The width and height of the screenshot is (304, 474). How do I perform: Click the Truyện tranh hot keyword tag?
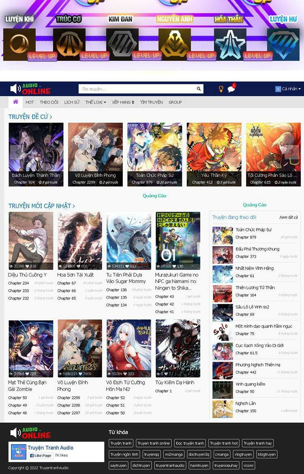tap(224, 443)
